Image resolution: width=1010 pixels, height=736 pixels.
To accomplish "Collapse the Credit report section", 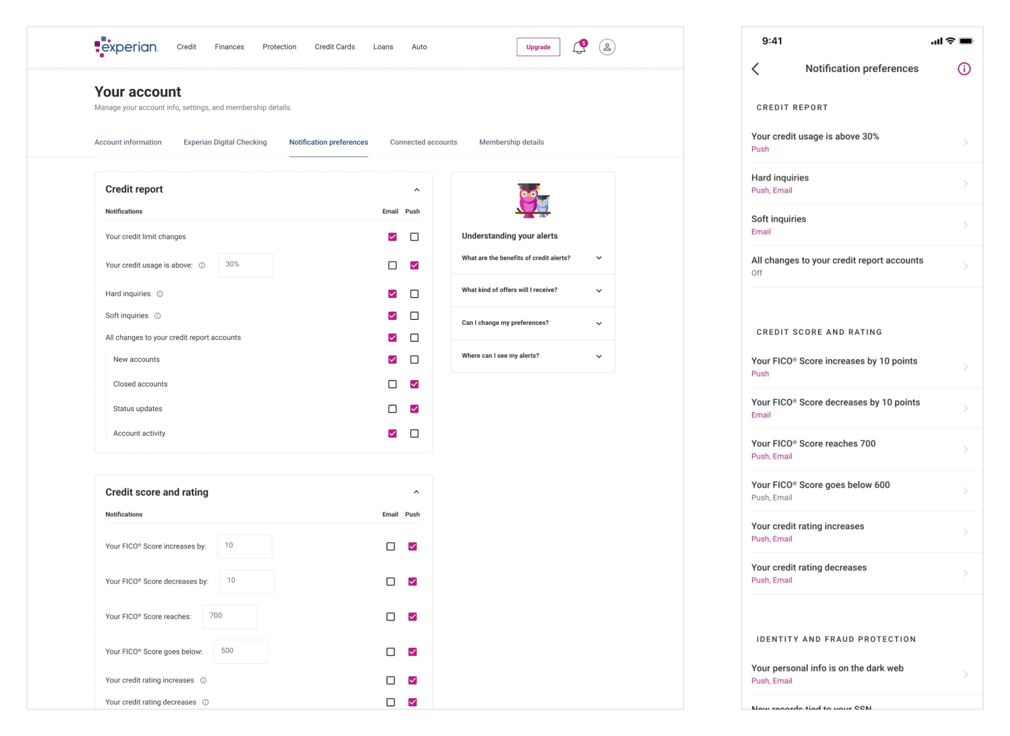I will point(416,189).
